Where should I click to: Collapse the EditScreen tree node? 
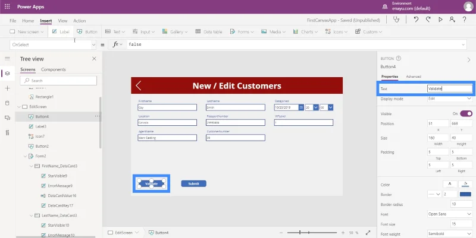(19, 107)
